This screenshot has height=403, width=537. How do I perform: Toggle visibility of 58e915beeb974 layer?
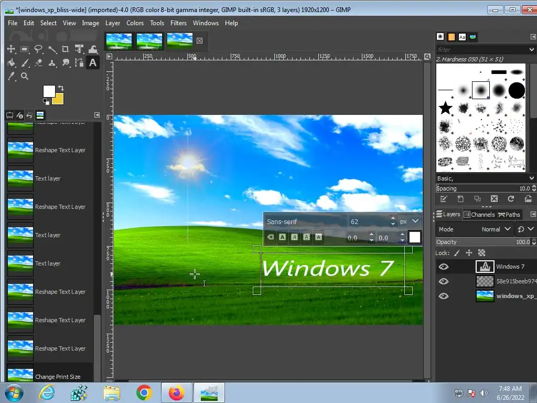pyautogui.click(x=444, y=281)
